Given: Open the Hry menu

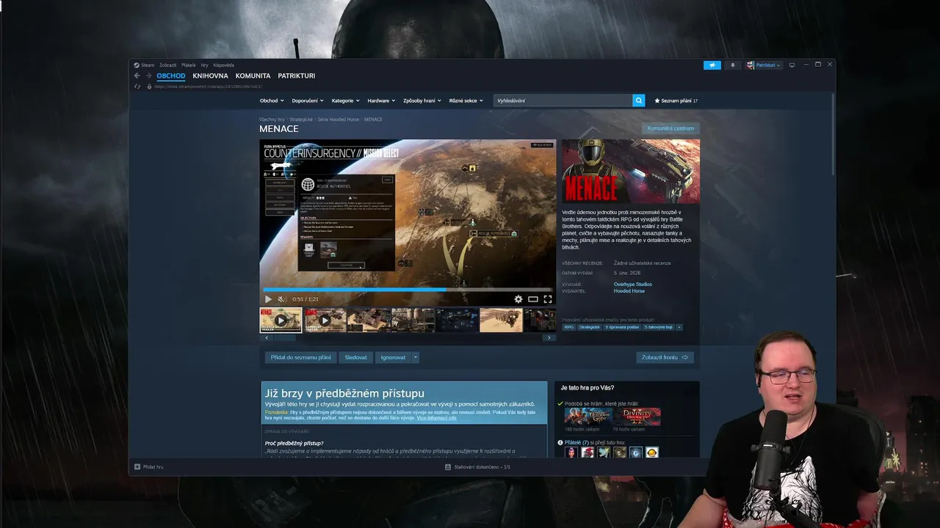Looking at the screenshot, I should (204, 65).
